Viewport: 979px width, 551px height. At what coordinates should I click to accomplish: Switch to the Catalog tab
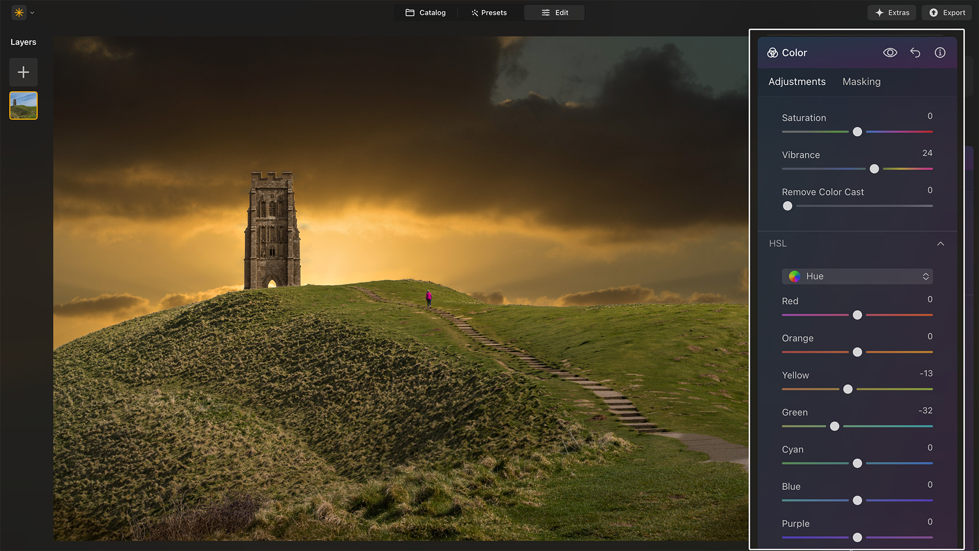[425, 13]
